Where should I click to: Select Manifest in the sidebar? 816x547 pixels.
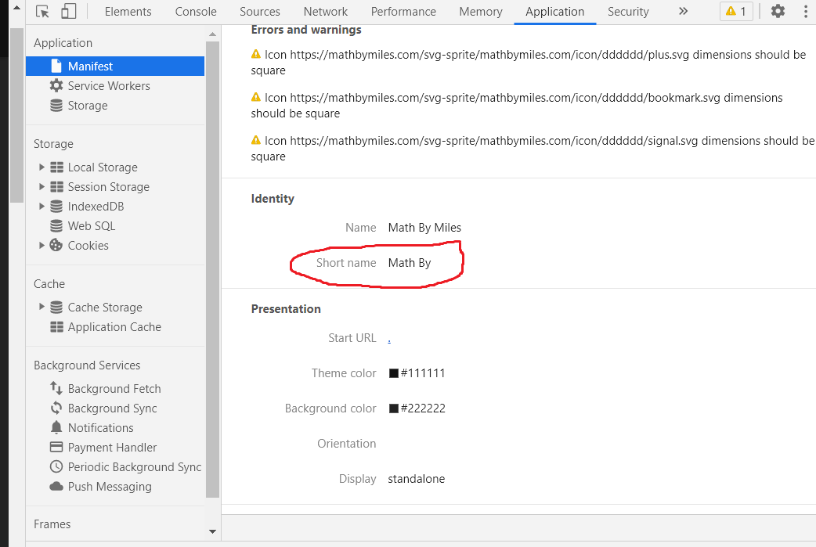(x=115, y=66)
